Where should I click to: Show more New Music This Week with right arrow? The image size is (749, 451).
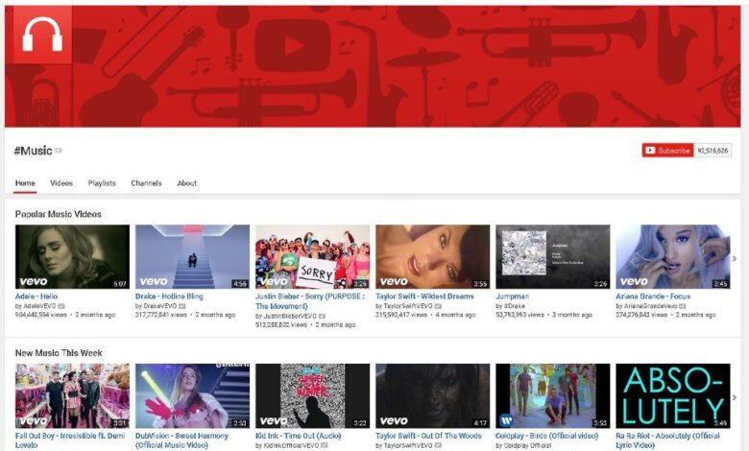735,397
